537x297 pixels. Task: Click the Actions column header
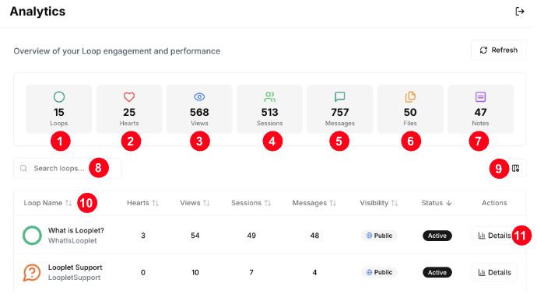pos(494,203)
